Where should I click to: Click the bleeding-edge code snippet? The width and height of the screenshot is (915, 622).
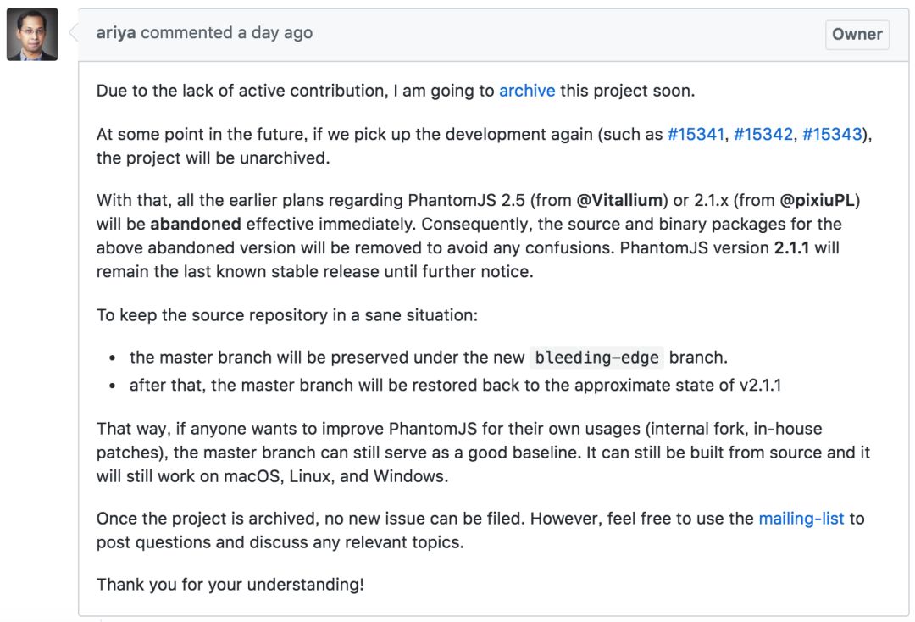tap(597, 358)
